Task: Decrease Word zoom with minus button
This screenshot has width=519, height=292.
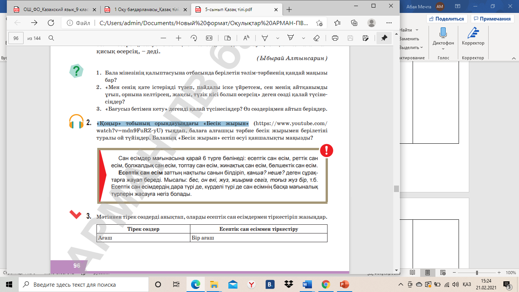Action: coord(455,273)
